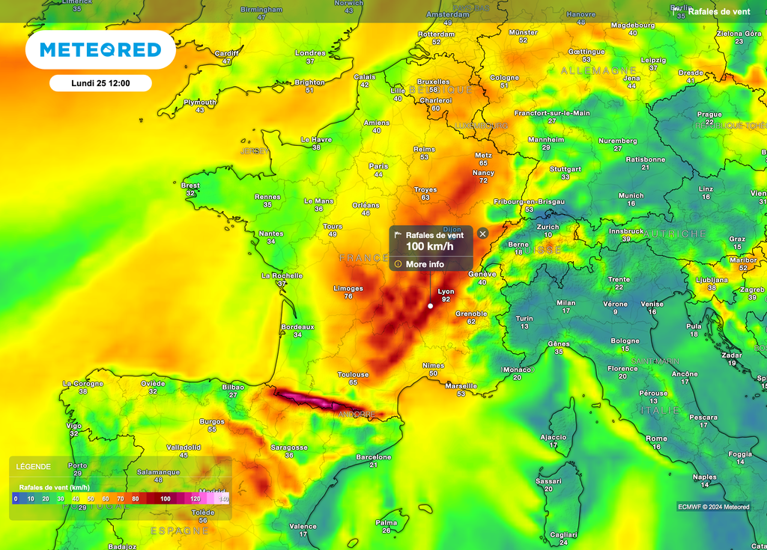Click the ALLEMAGNE country label
Image resolution: width=767 pixels, height=550 pixels.
(x=598, y=71)
